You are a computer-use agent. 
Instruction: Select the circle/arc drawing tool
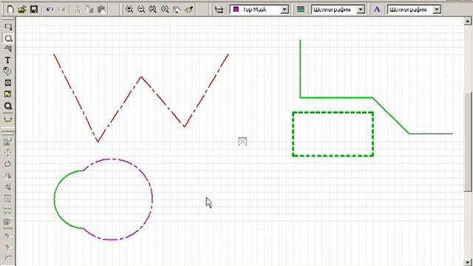(x=8, y=38)
